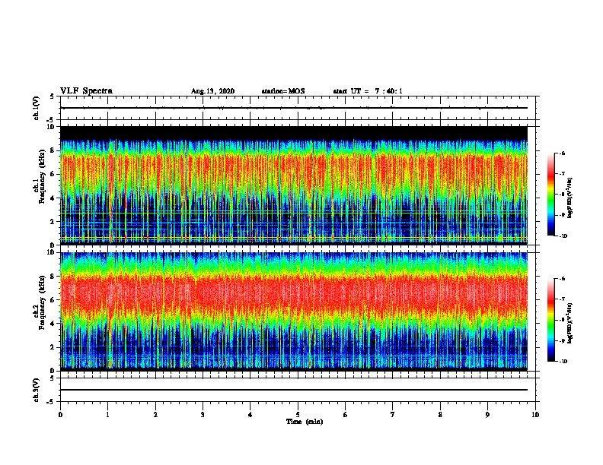Click the "9" tick on the time axis
The image size is (603, 465).
[x=487, y=415]
